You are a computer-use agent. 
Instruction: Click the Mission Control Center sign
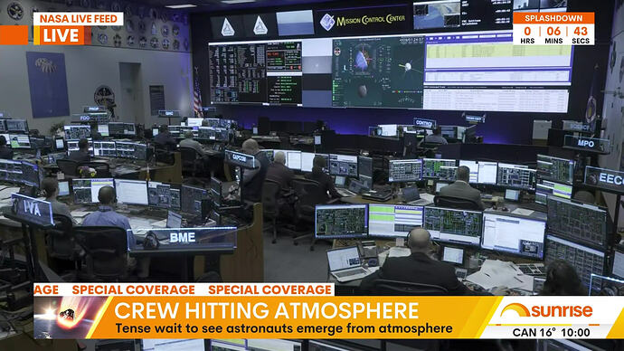[363, 21]
